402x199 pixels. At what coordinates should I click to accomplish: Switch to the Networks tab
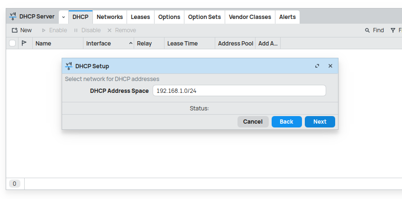[x=110, y=17]
